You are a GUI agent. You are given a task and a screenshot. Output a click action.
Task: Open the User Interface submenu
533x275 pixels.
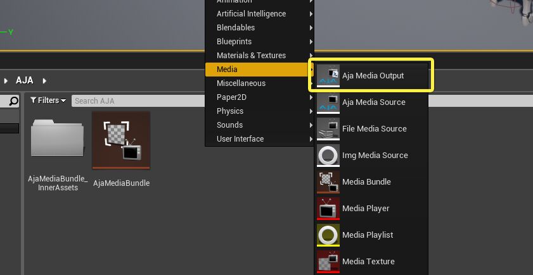[x=260, y=139]
